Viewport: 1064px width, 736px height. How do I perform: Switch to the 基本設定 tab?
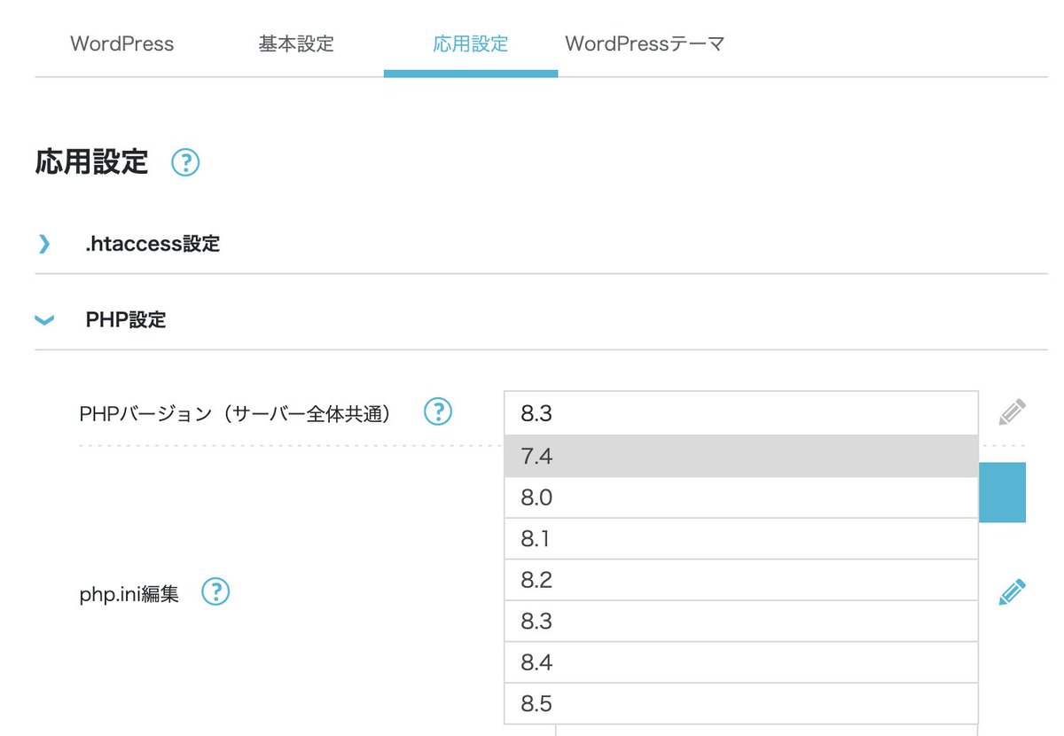(296, 43)
